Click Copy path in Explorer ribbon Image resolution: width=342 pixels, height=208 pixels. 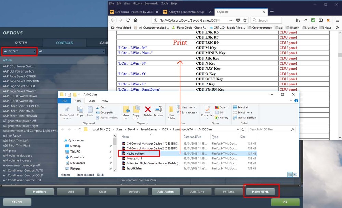(104, 112)
